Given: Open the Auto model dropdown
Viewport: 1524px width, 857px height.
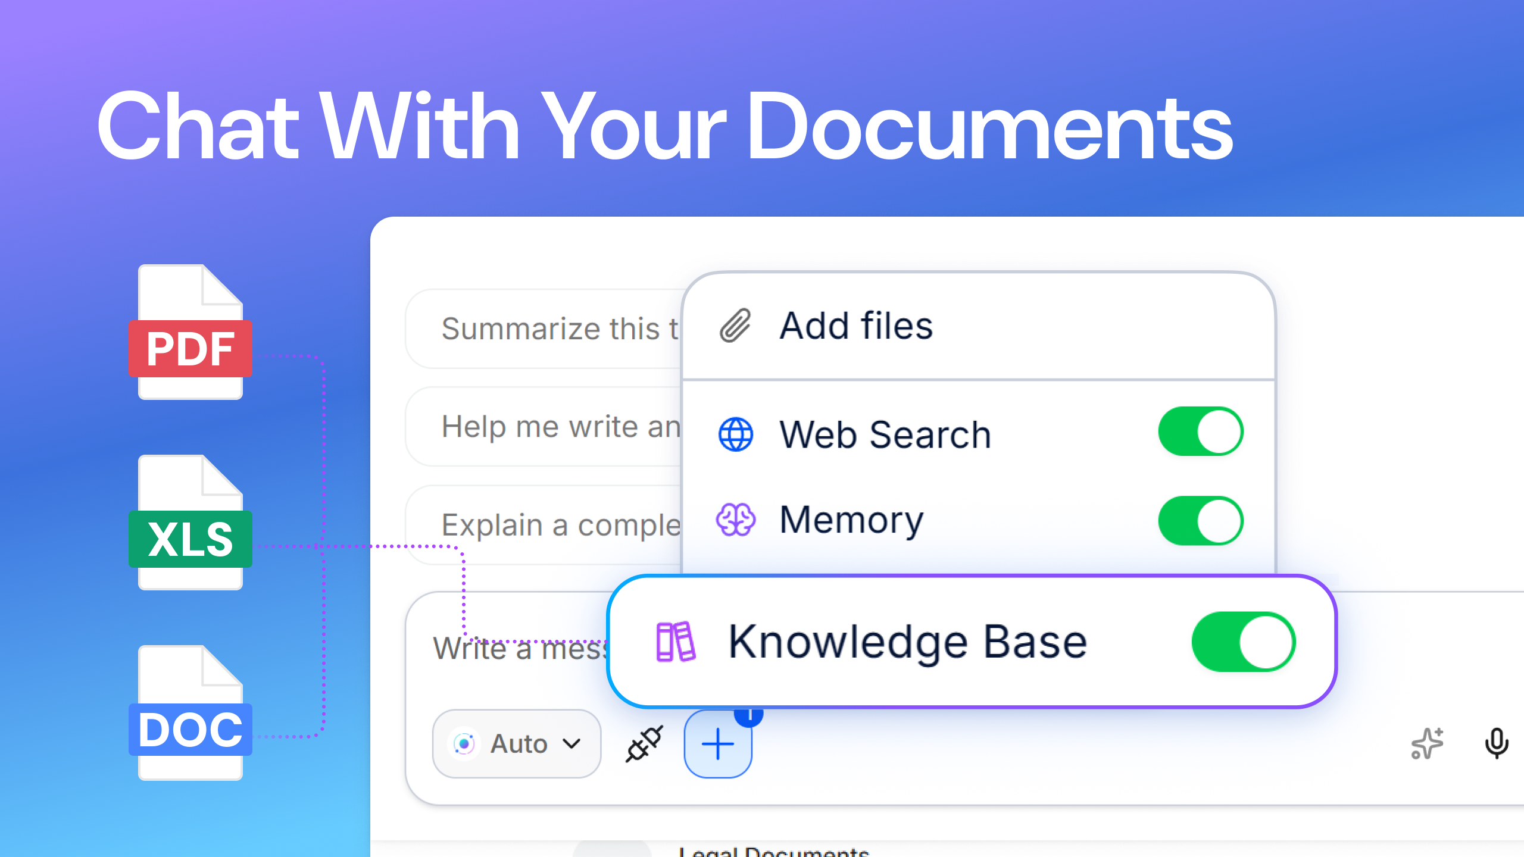Looking at the screenshot, I should click(516, 743).
